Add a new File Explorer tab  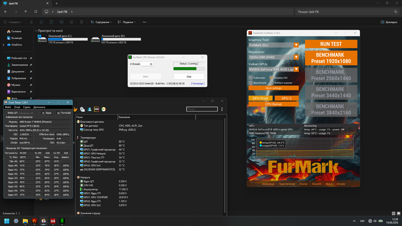pos(57,3)
